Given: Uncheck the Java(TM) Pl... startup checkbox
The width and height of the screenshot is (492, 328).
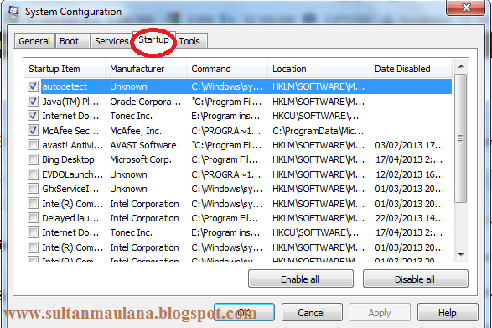Looking at the screenshot, I should point(33,102).
